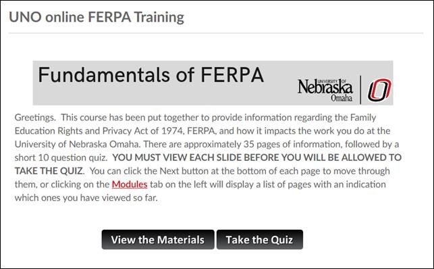Click the UNO online FERPA Training heading

[97, 17]
